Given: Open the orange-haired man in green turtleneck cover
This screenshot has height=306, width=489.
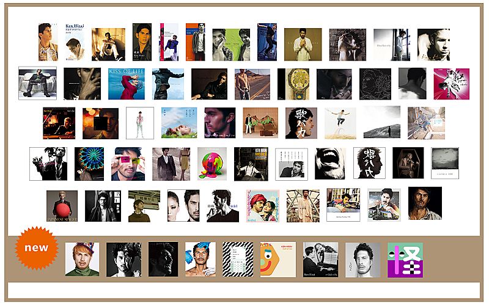Looking at the screenshot, I should click(x=82, y=260).
